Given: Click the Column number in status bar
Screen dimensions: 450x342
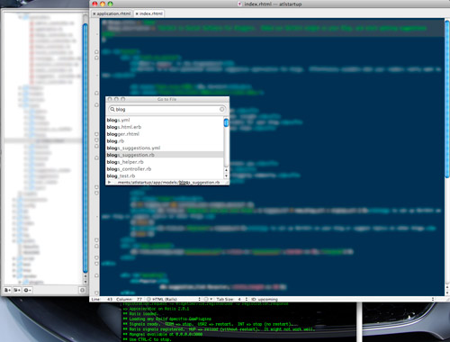Looking at the screenshot, I should [139, 299].
